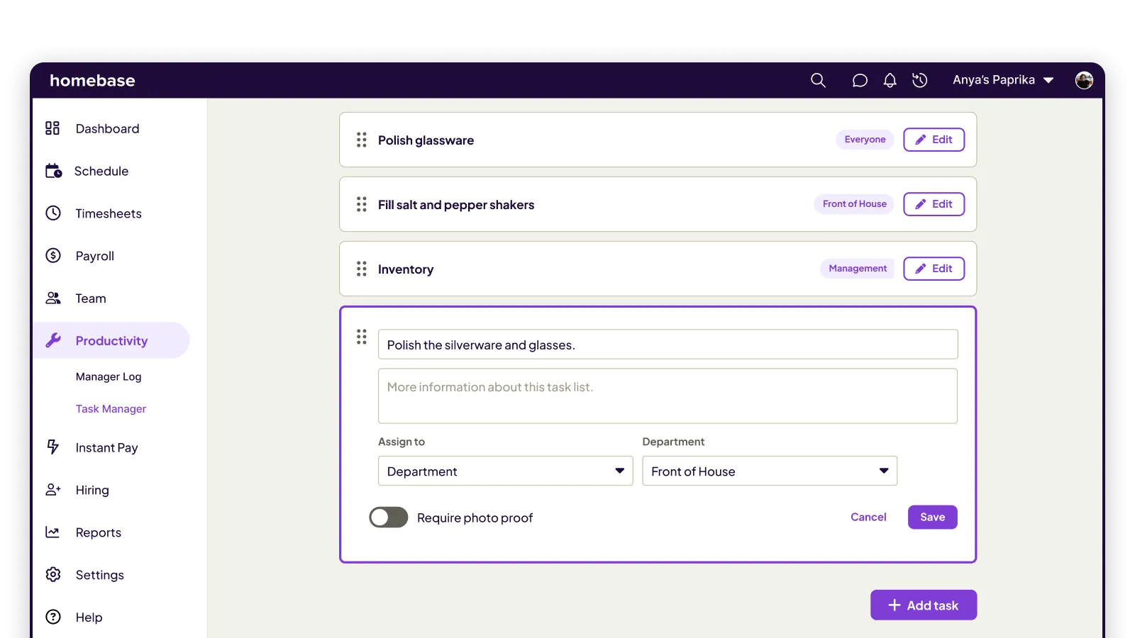Open the search icon in the top bar
The image size is (1135, 638).
tap(818, 80)
